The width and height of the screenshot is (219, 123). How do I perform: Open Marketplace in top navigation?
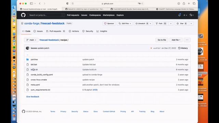[109, 15]
